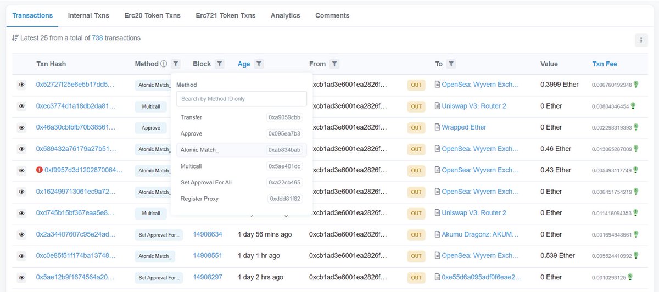Screen dimensions: 659x292
Task: Choose Multicall in the Method filter list
Action: (242, 166)
